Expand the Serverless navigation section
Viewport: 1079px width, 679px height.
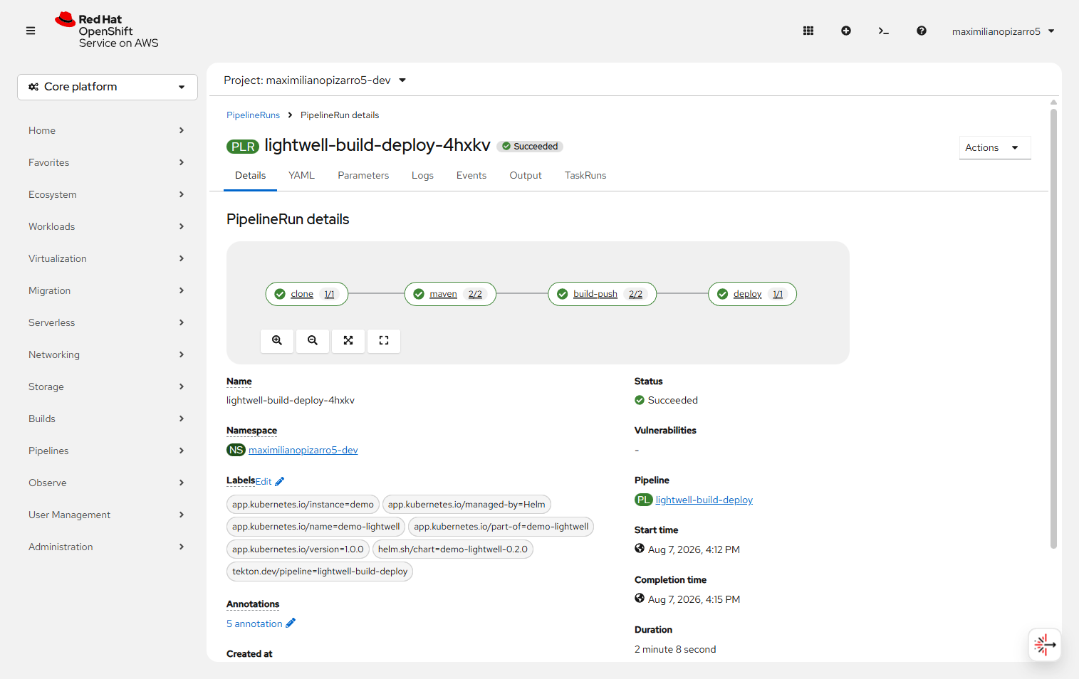pyautogui.click(x=107, y=322)
